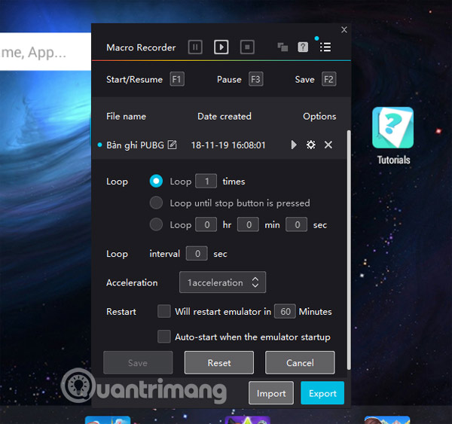Click the Options column header

click(x=319, y=117)
